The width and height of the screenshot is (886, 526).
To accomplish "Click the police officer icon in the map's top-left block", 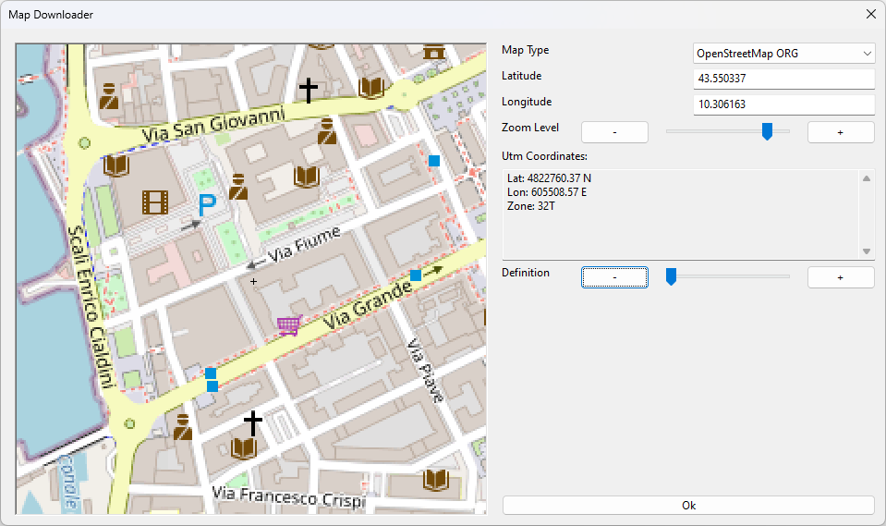I will click(x=109, y=96).
